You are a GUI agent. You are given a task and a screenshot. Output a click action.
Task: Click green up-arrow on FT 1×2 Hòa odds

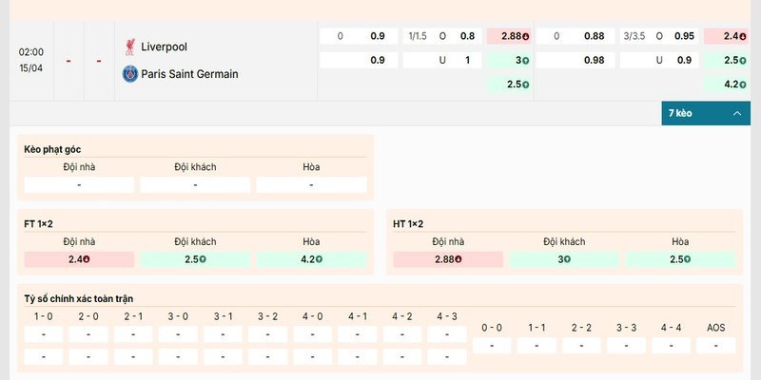point(319,259)
